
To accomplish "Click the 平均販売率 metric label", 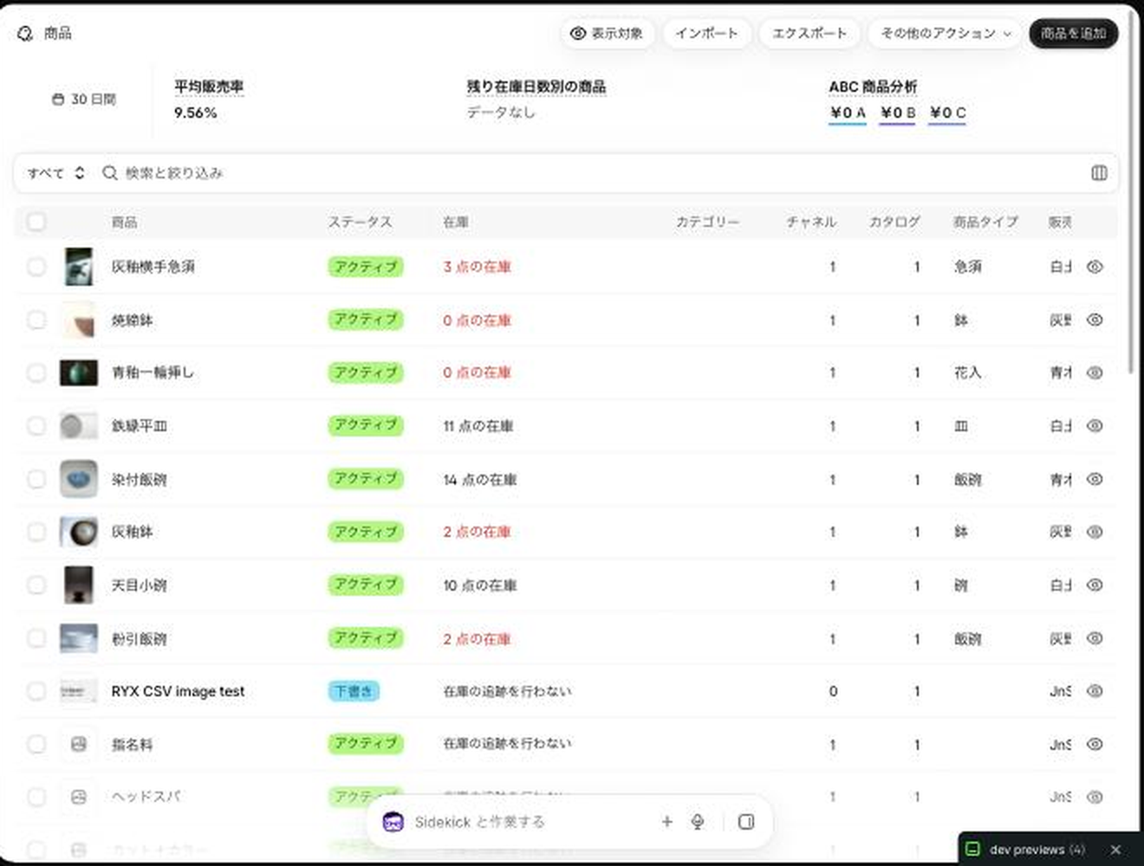I will point(209,87).
